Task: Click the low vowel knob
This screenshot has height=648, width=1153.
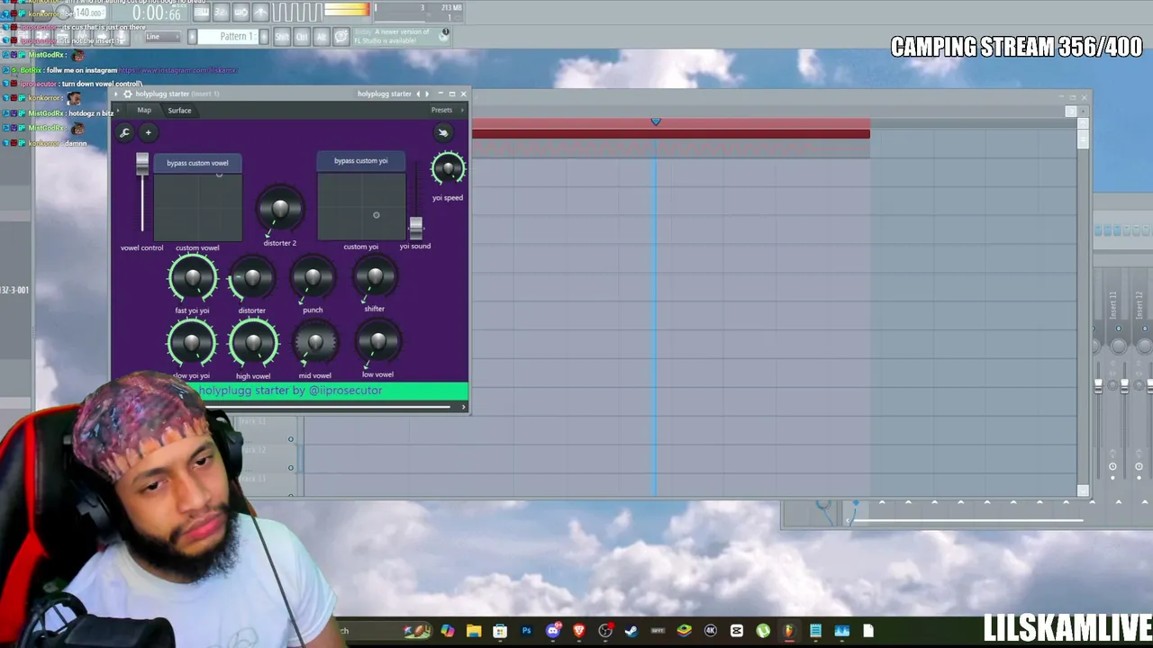Action: (x=377, y=342)
